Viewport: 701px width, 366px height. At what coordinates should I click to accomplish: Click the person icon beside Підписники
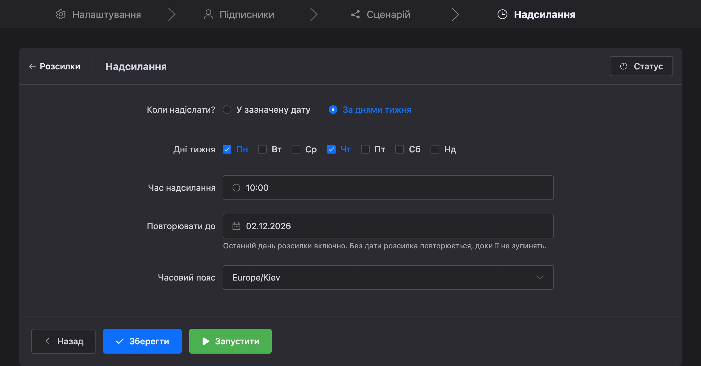tap(208, 14)
